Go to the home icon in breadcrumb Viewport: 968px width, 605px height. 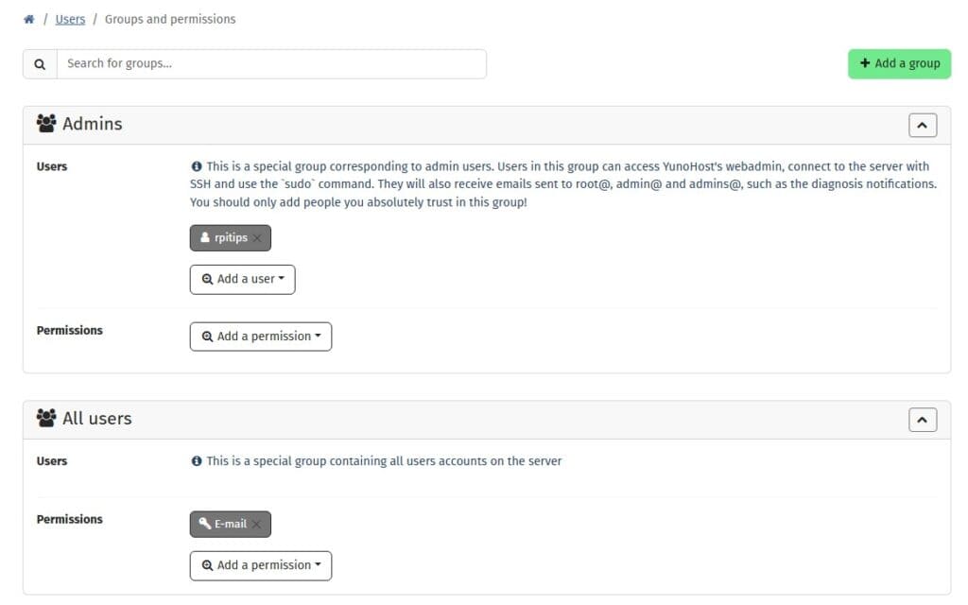29,19
